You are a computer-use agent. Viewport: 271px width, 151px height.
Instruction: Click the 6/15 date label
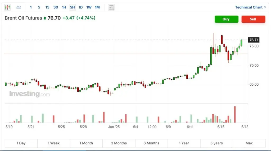(x=221, y=127)
